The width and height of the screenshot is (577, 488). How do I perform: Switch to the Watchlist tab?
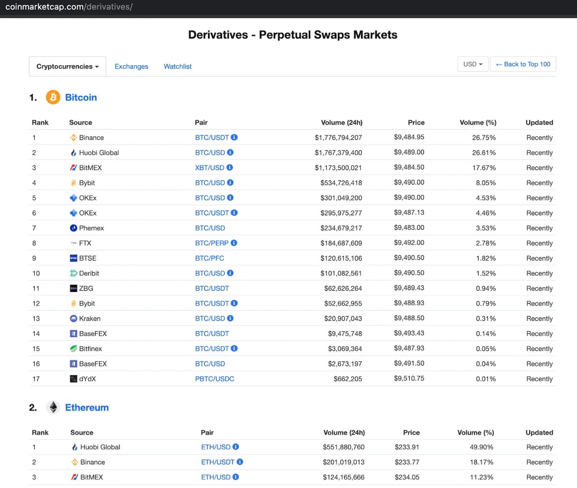tap(178, 66)
